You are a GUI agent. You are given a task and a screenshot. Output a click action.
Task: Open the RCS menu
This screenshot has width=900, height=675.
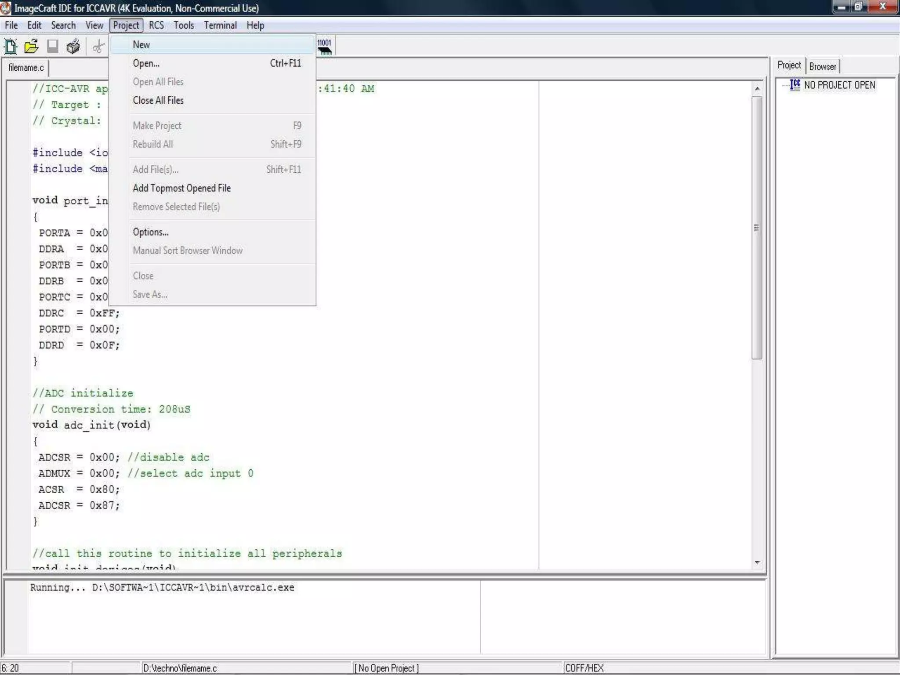pos(156,25)
